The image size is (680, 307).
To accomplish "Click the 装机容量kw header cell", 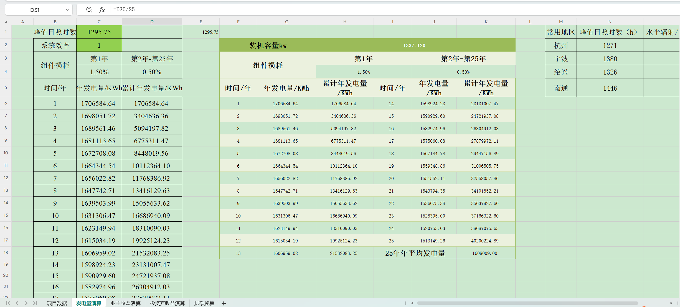I will tap(268, 45).
